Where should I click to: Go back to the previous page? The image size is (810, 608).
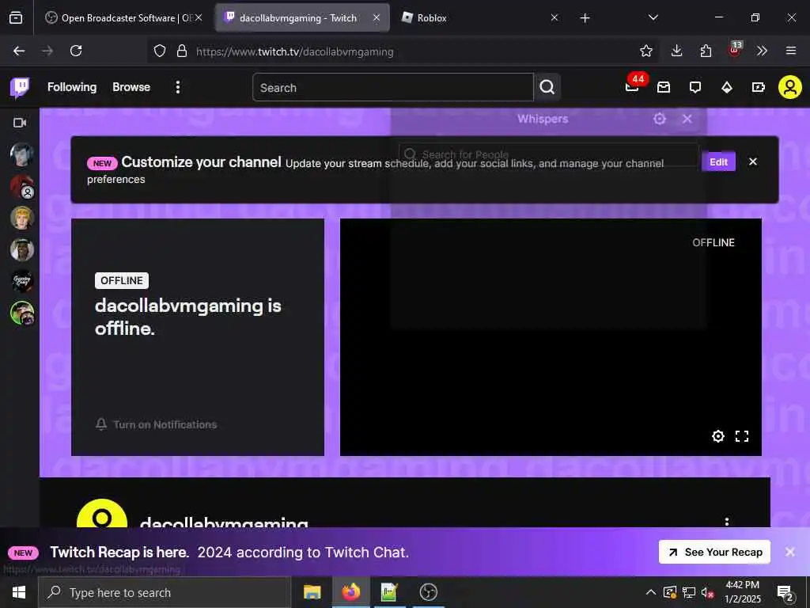click(x=19, y=51)
